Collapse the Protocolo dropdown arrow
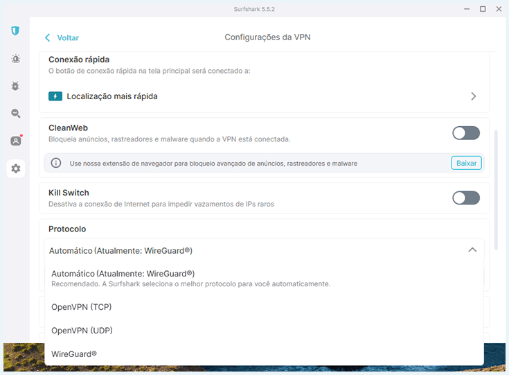The image size is (509, 375). pos(472,250)
